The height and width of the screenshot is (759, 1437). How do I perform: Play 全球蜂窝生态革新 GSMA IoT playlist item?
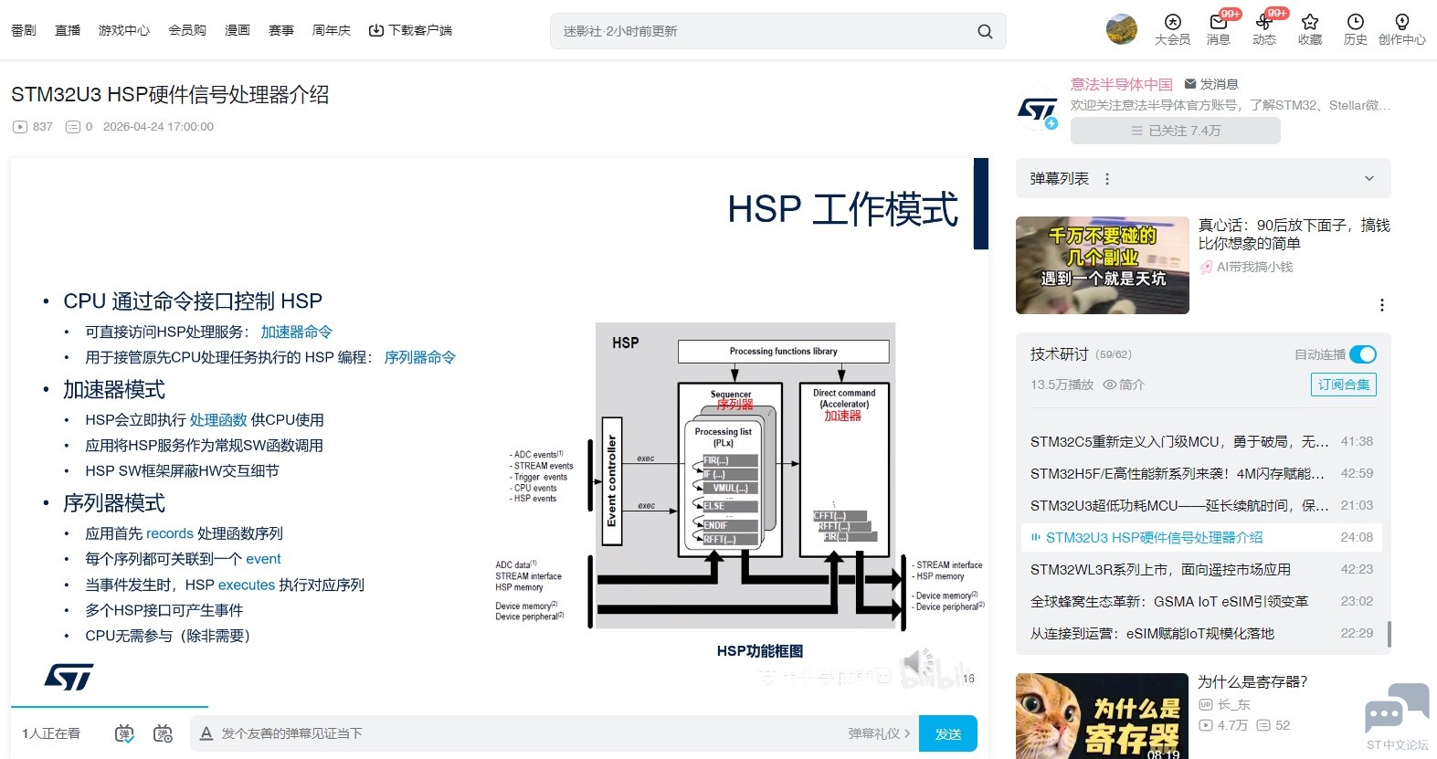pyautogui.click(x=1201, y=602)
